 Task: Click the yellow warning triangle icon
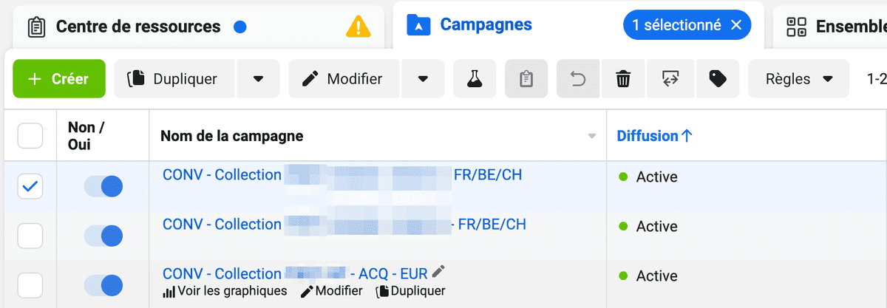(x=358, y=27)
